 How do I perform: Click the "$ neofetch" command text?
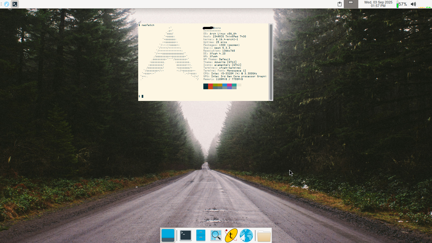(146, 25)
